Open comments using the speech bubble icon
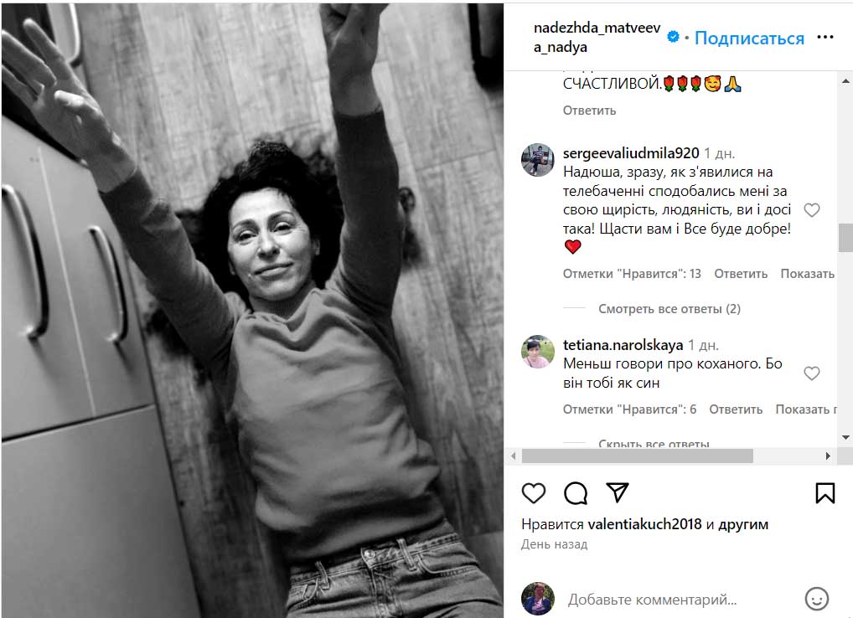The image size is (853, 618). tap(576, 493)
